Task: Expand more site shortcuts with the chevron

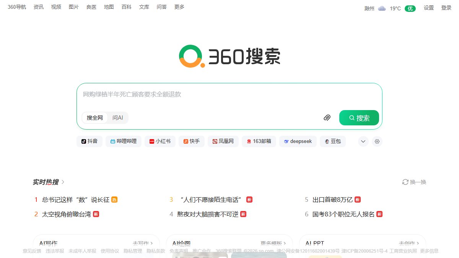Action: 363,141
